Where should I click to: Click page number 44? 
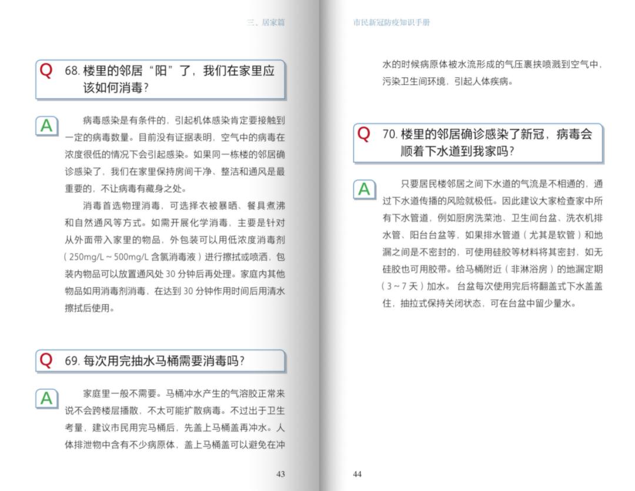click(x=357, y=474)
